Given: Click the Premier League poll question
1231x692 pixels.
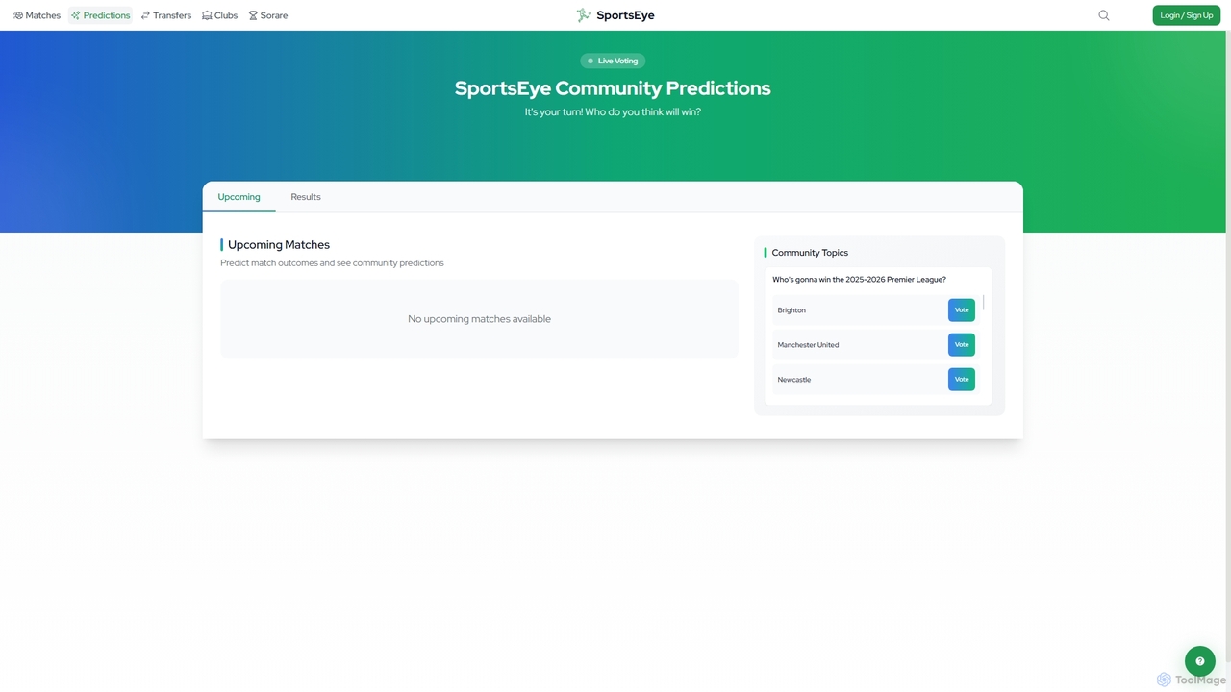Looking at the screenshot, I should click(x=859, y=280).
